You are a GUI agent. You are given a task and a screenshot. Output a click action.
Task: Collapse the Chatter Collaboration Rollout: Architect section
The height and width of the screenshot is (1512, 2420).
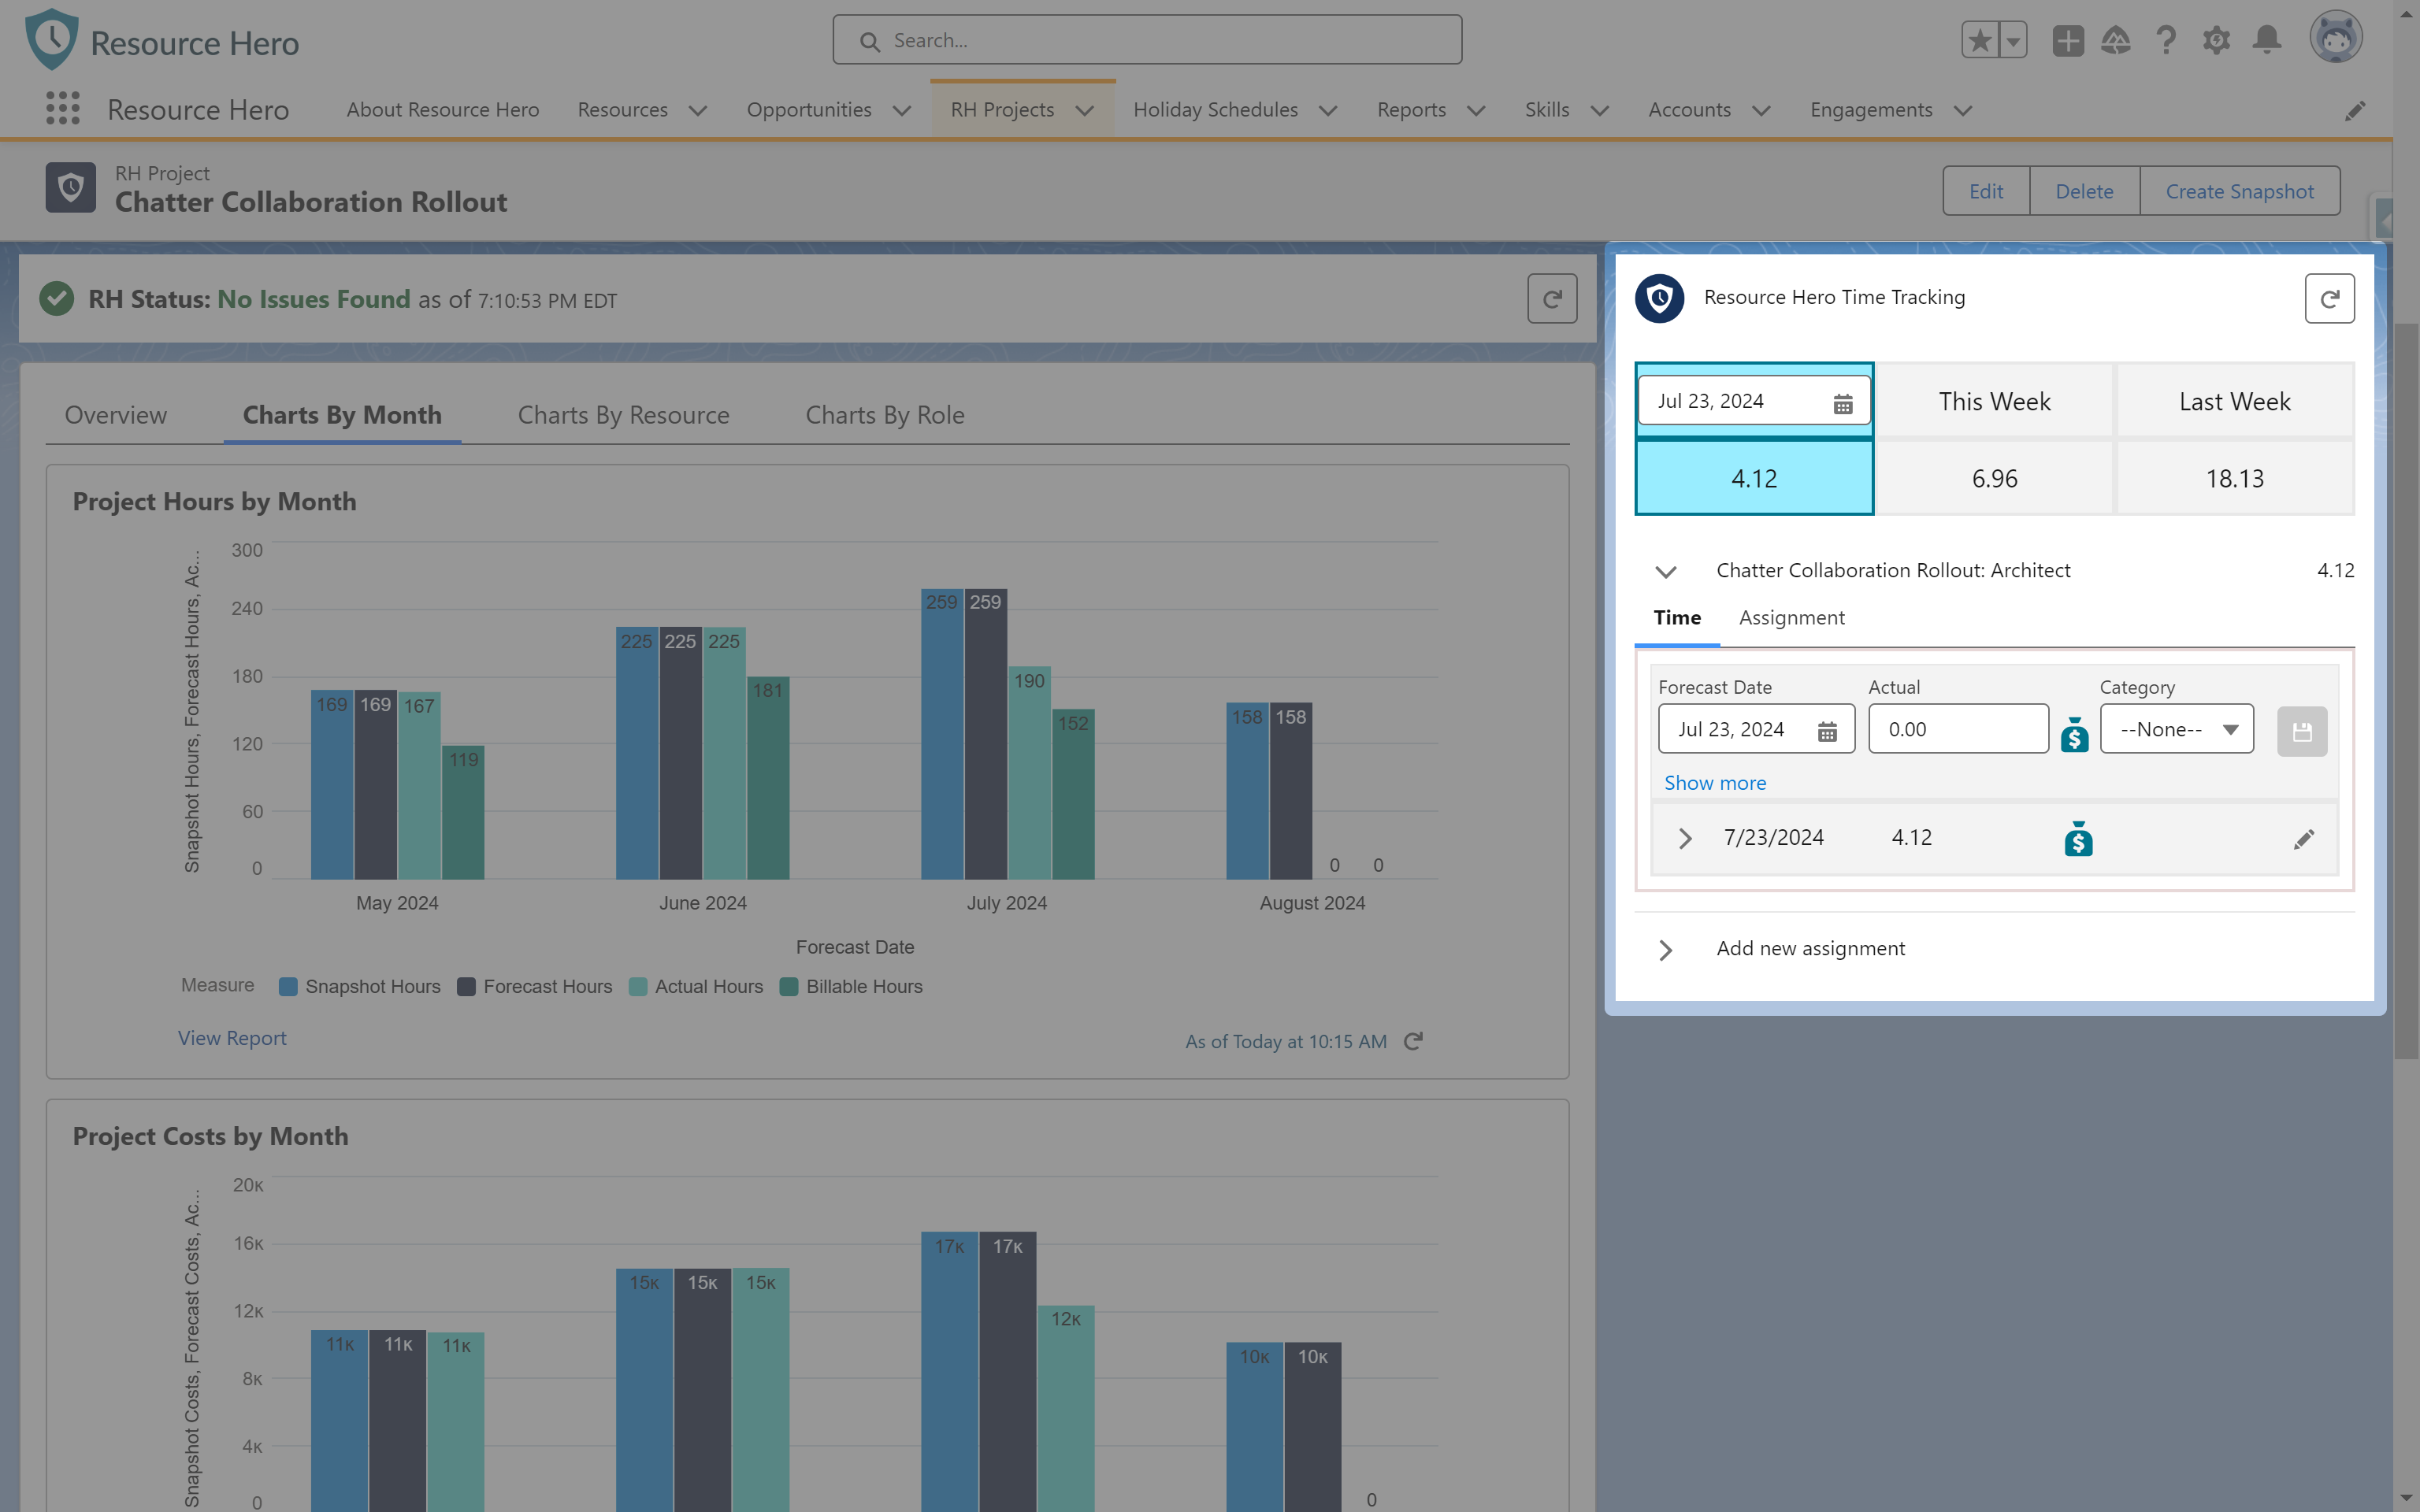pos(1666,572)
